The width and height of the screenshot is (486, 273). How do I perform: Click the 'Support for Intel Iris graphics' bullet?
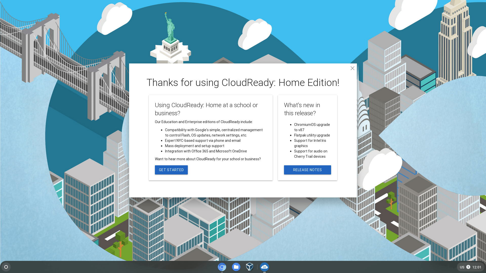click(x=310, y=143)
